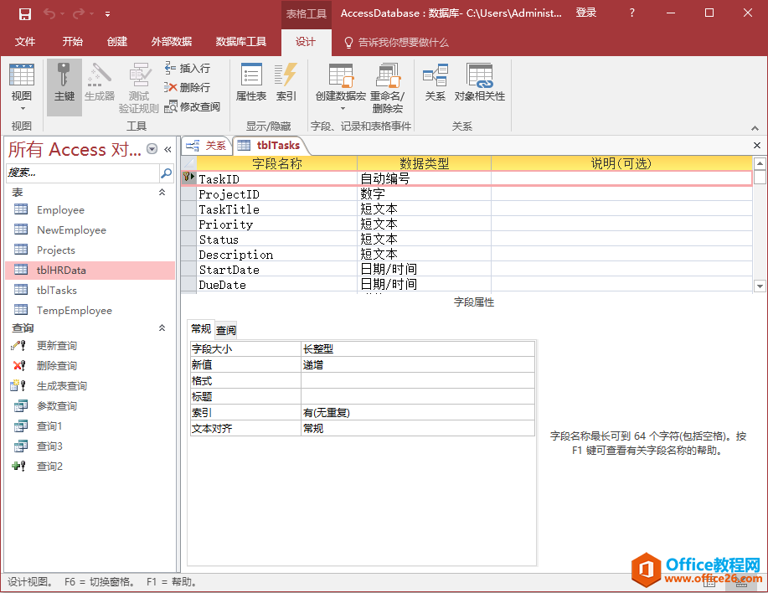Click the scroll up arrow of the field grid
This screenshot has width=768, height=593.
click(x=760, y=163)
